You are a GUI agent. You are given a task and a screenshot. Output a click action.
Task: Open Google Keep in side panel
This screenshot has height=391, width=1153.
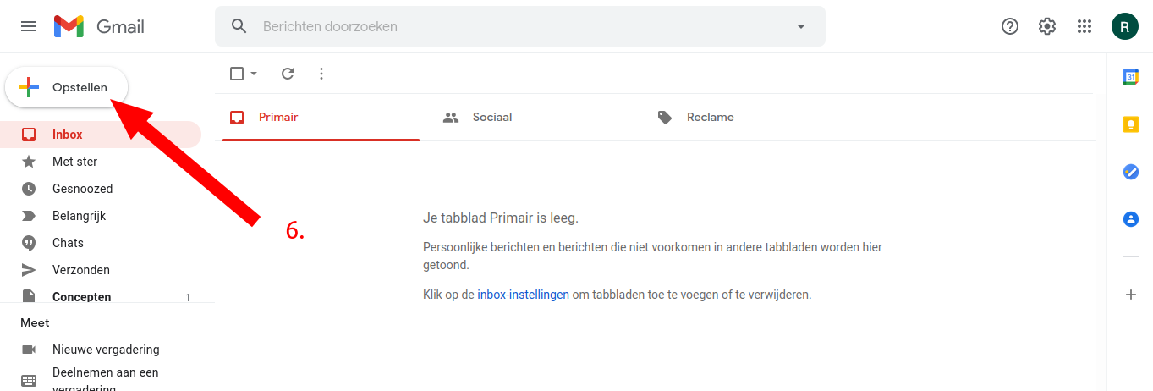click(1130, 124)
